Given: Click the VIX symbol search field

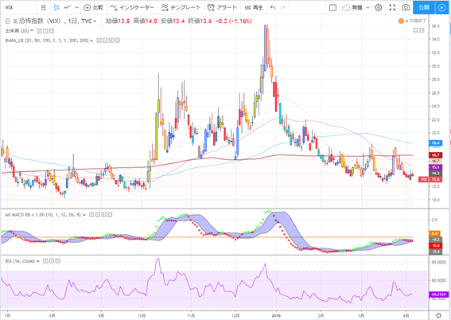Looking at the screenshot, I should (19, 7).
